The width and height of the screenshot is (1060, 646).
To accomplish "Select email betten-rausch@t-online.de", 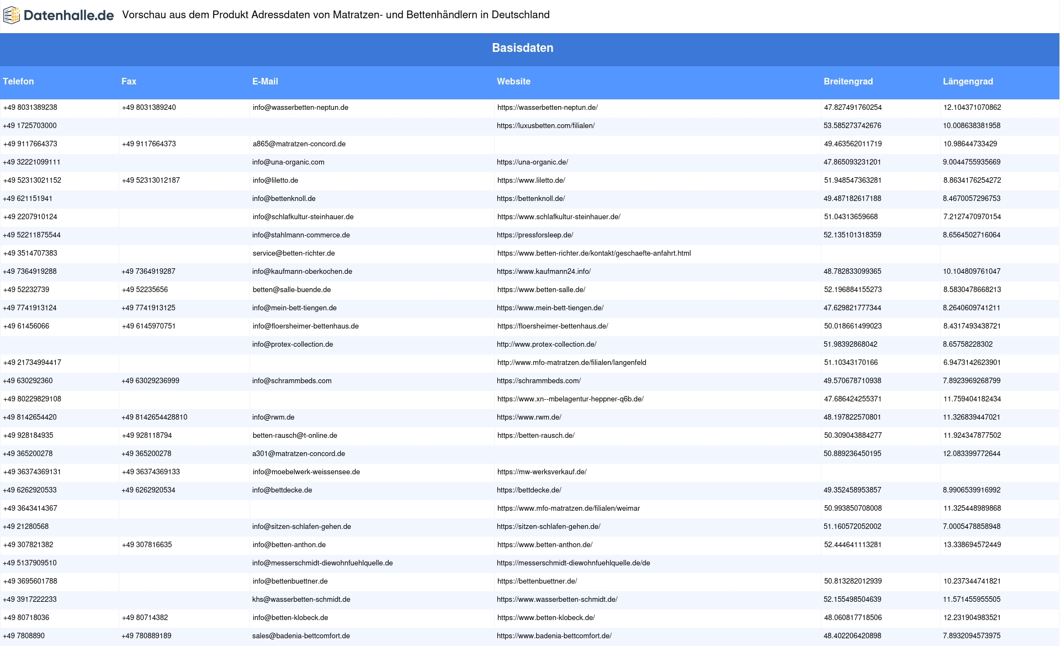I will [295, 436].
